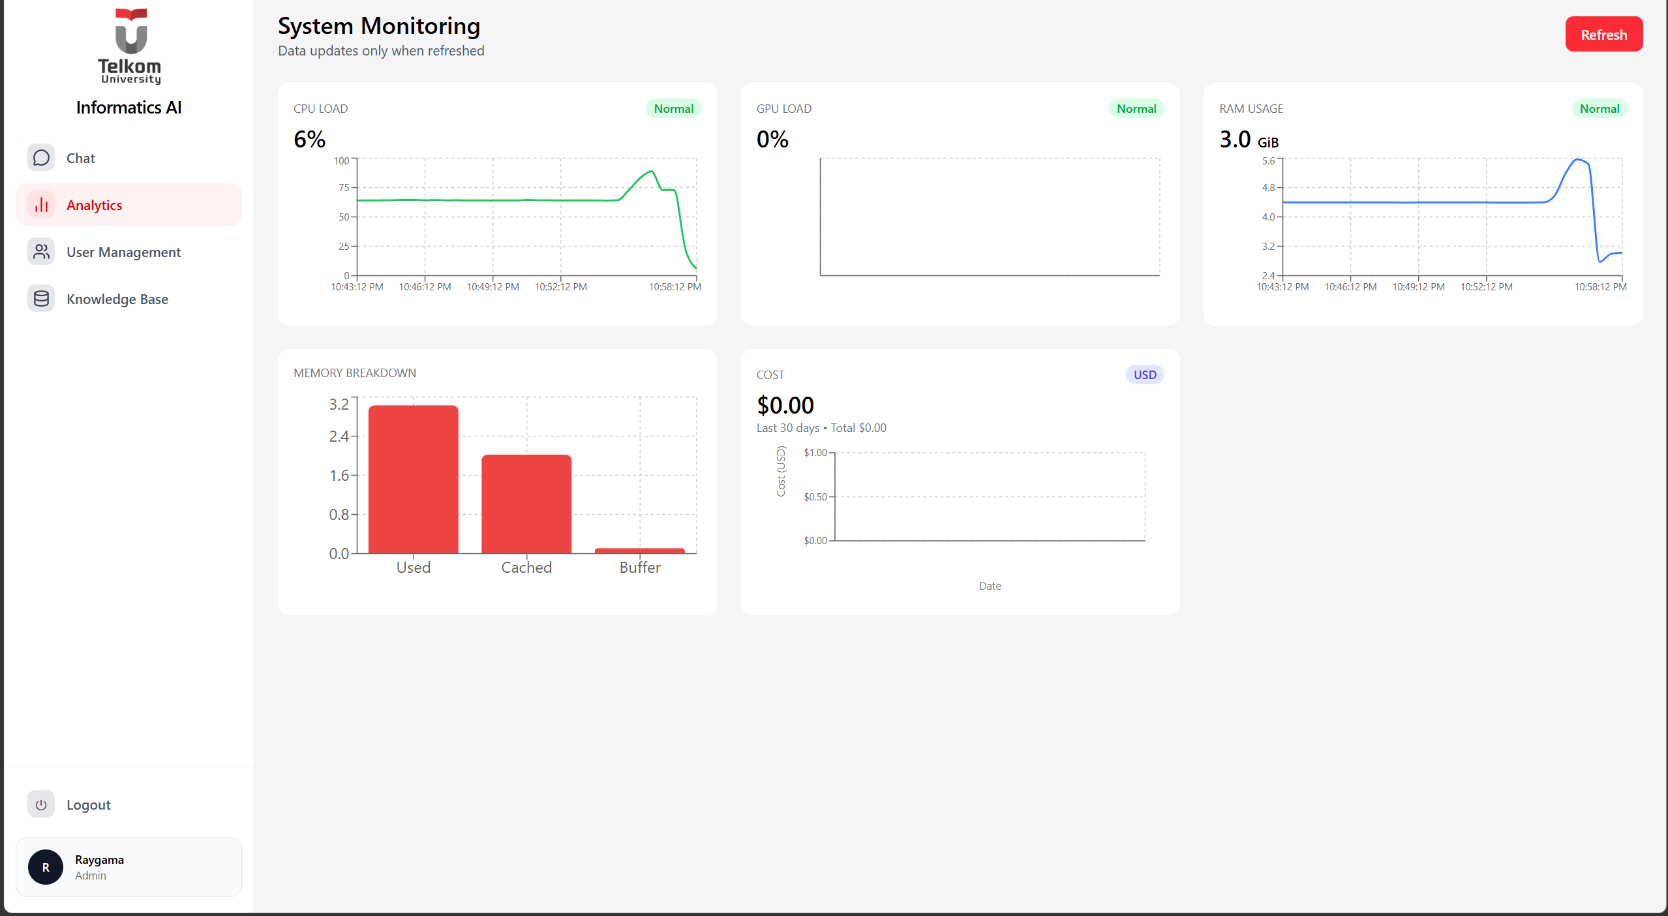The height and width of the screenshot is (916, 1668).
Task: Click the USD currency badge
Action: pyautogui.click(x=1144, y=375)
